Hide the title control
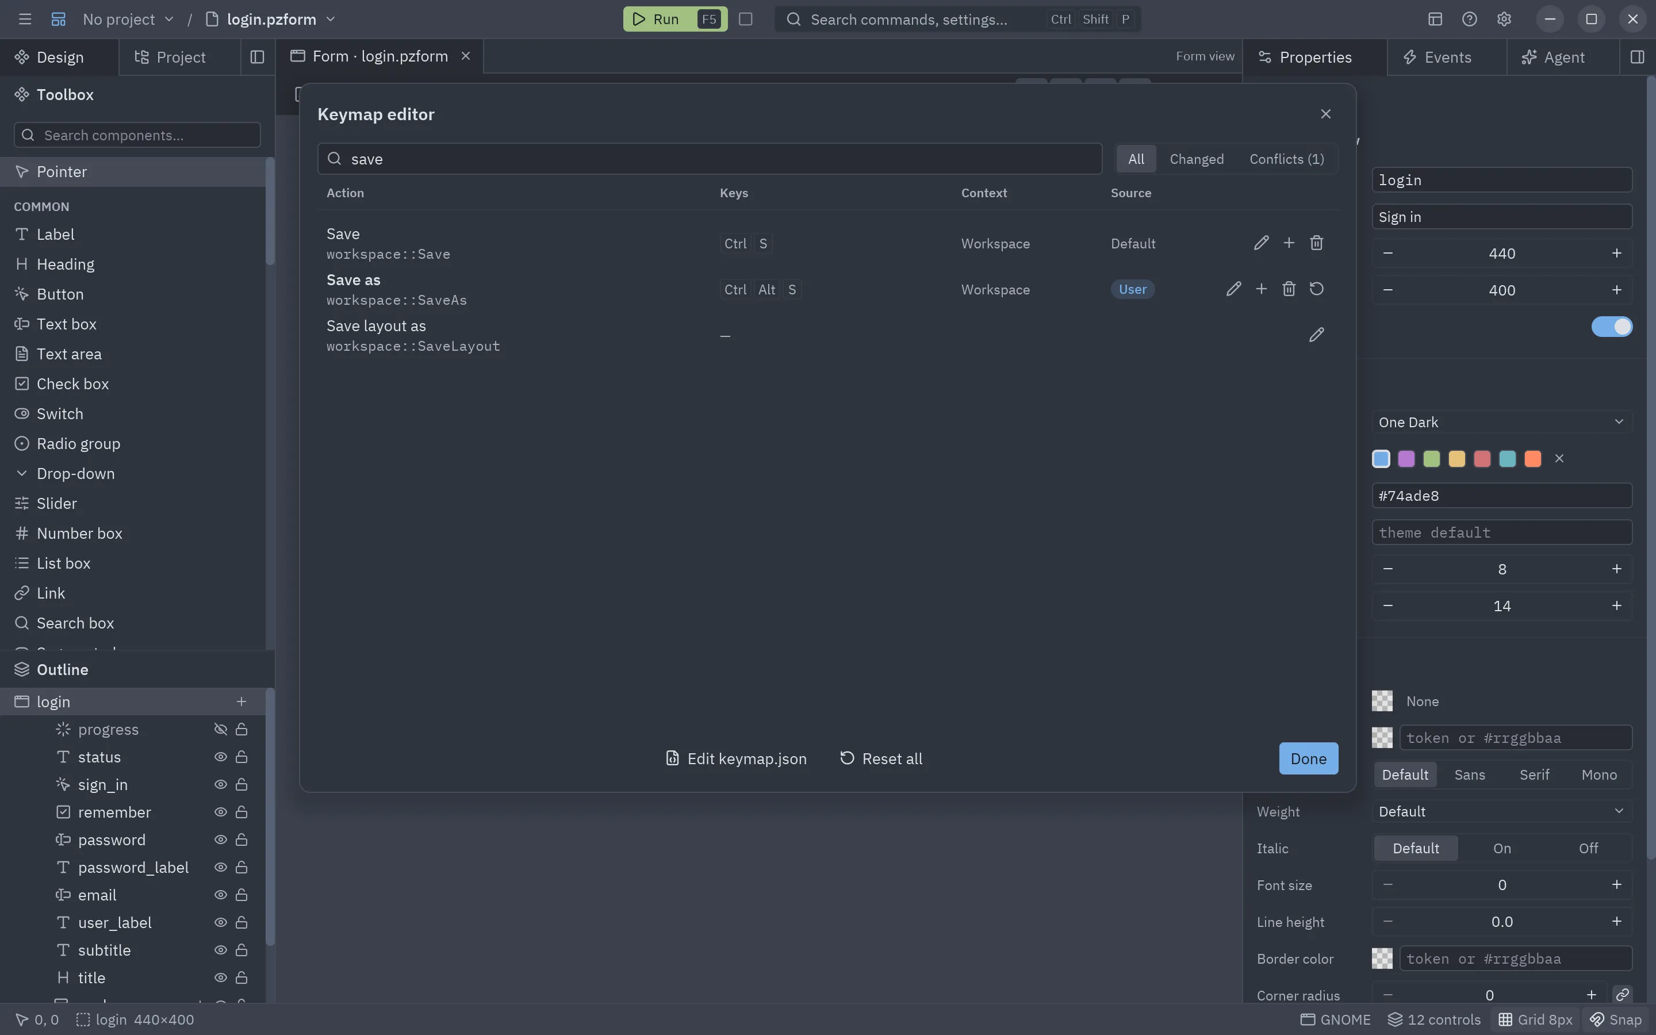 coord(220,977)
